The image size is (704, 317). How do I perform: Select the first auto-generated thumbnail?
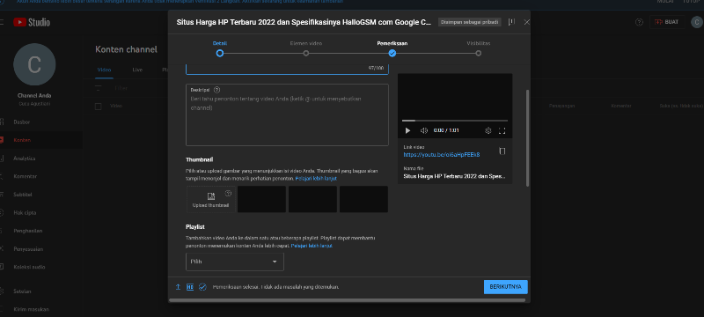coord(261,199)
